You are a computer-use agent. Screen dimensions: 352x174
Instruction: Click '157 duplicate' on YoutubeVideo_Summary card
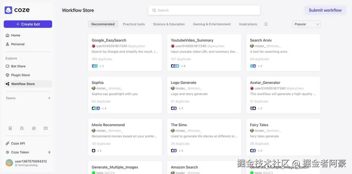pyautogui.click(x=181, y=59)
